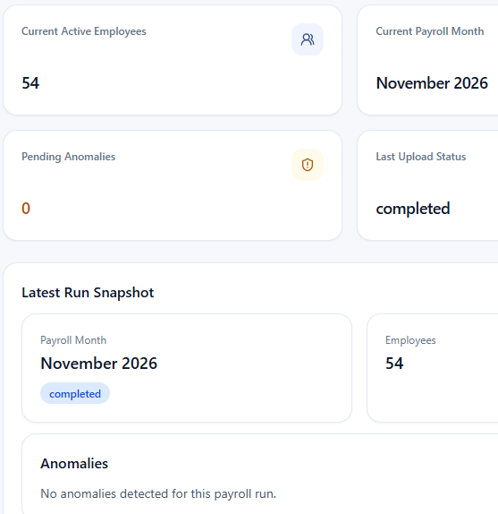Select the 'Payroll Month' label in snapshot
The height and width of the screenshot is (514, 498).
tap(73, 340)
